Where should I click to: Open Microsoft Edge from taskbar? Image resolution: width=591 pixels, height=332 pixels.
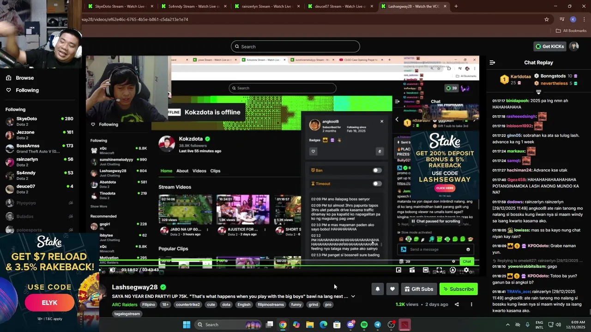pos(323,325)
